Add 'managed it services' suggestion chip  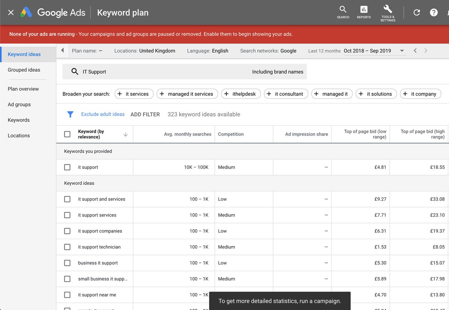coord(187,94)
